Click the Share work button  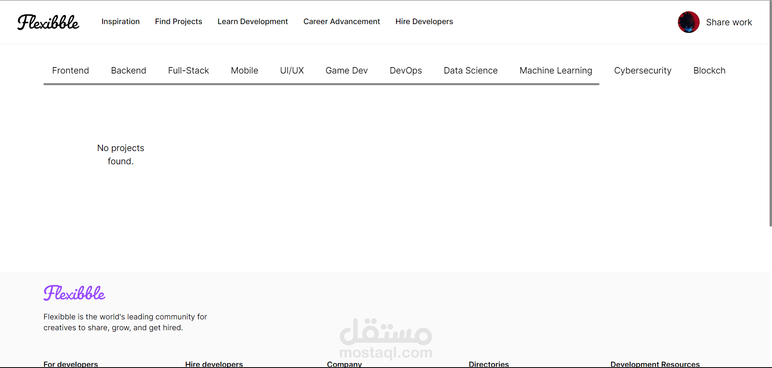pos(729,22)
